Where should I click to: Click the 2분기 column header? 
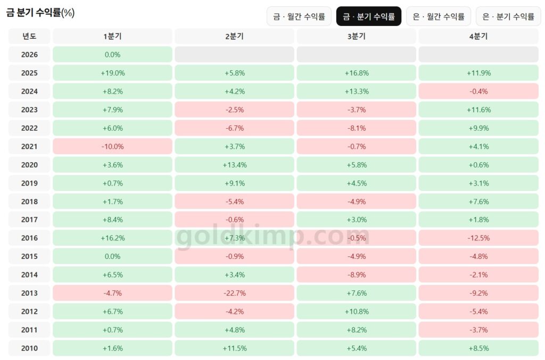click(x=233, y=36)
